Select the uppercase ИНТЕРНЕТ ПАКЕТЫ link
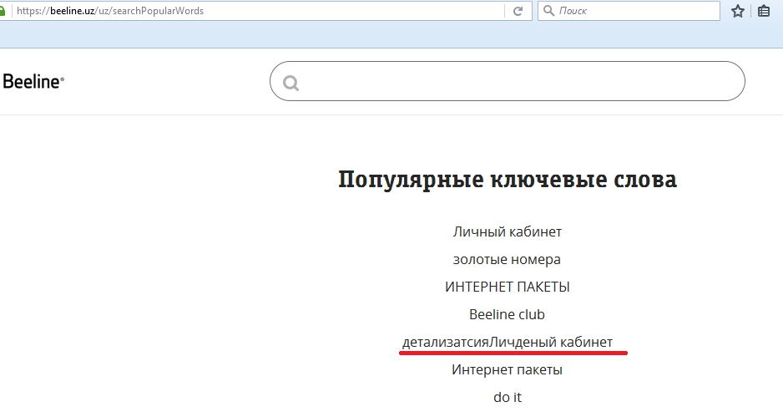Viewport: 783px width, 417px height. tap(507, 287)
